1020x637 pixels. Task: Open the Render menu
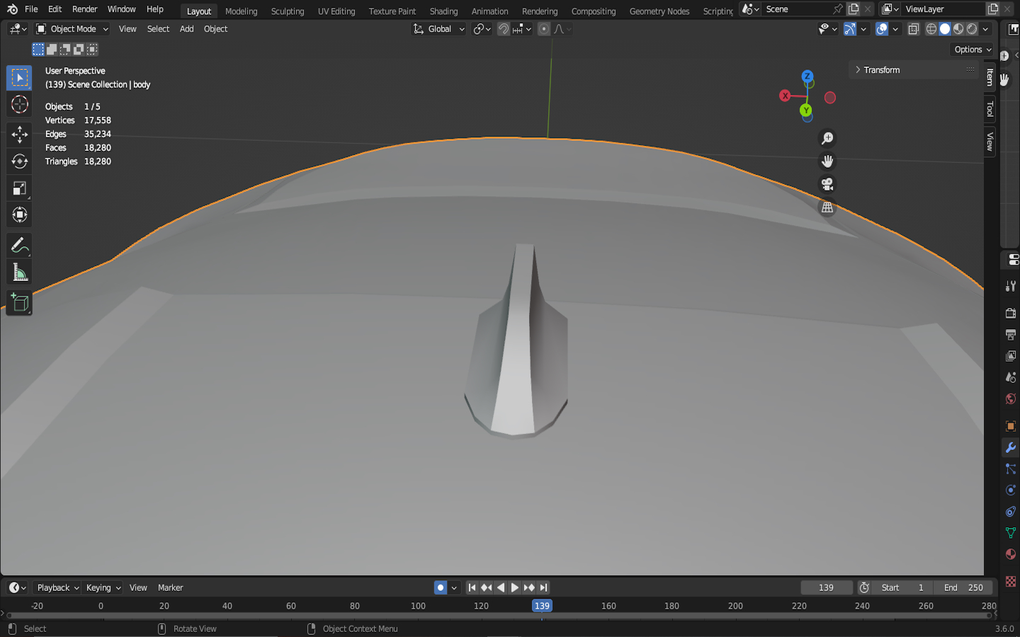[x=85, y=9]
